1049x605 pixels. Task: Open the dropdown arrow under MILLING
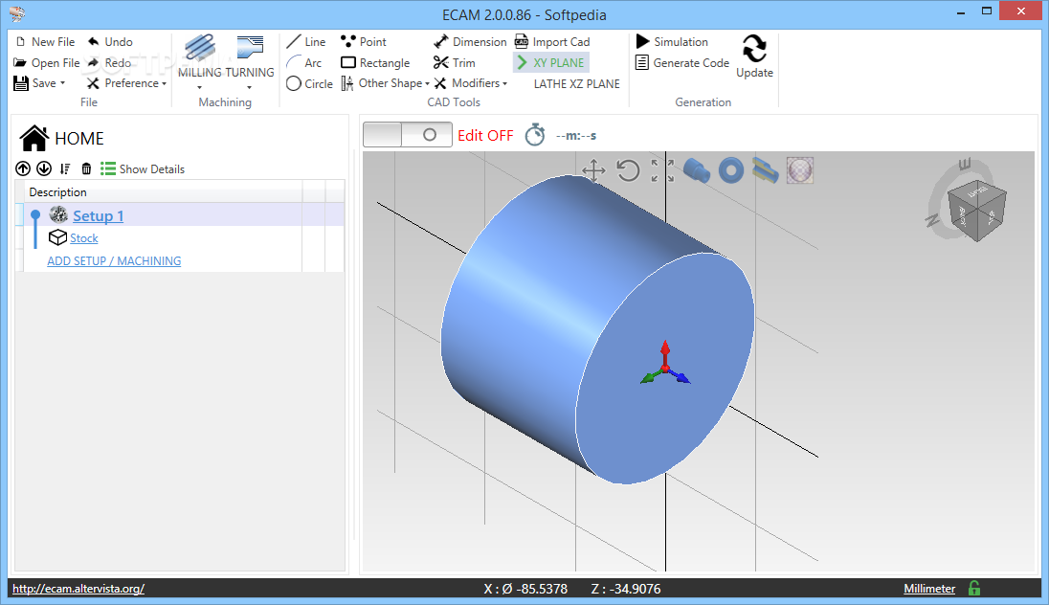(x=199, y=88)
